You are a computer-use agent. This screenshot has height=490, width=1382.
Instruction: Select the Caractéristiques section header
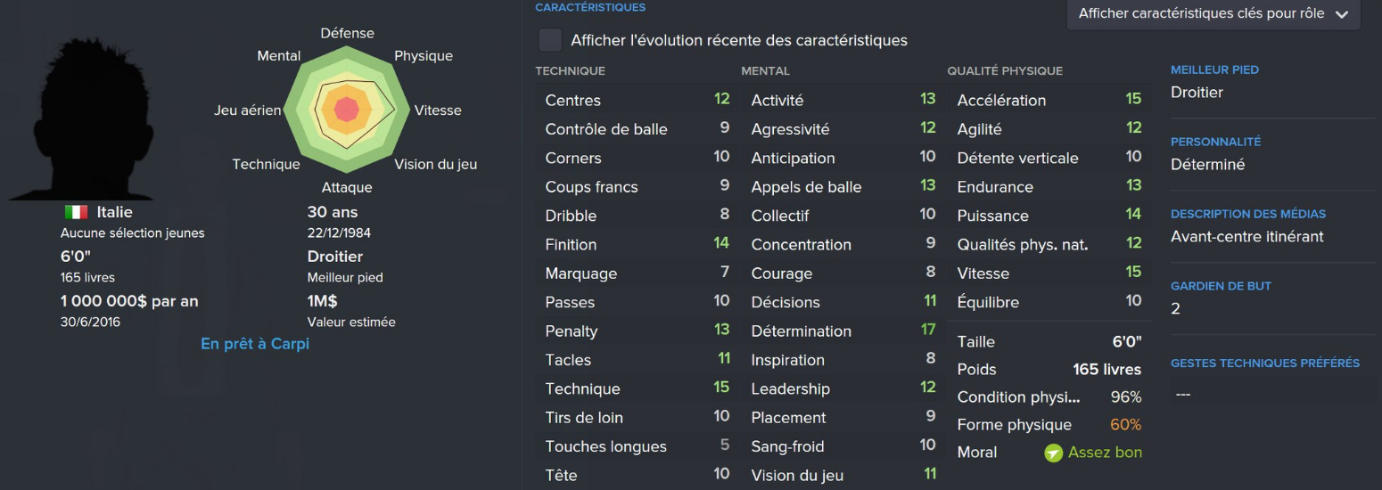click(590, 7)
